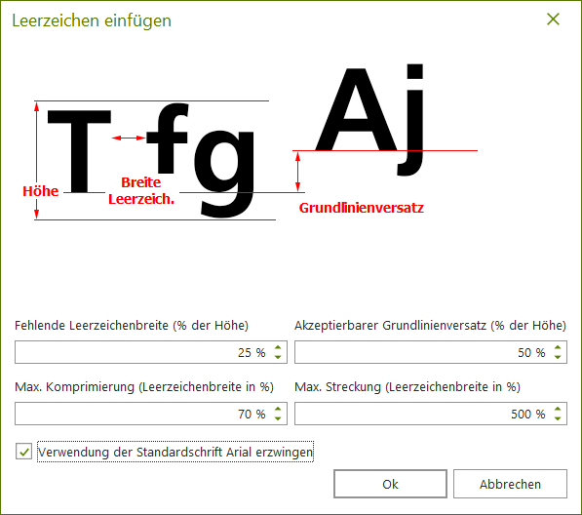
Task: Click the Max. Streckung 500 % field
Action: tap(431, 414)
